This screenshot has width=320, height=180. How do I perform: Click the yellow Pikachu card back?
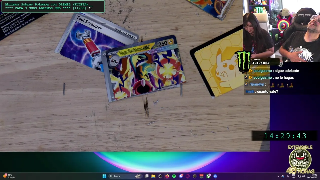tap(221, 62)
